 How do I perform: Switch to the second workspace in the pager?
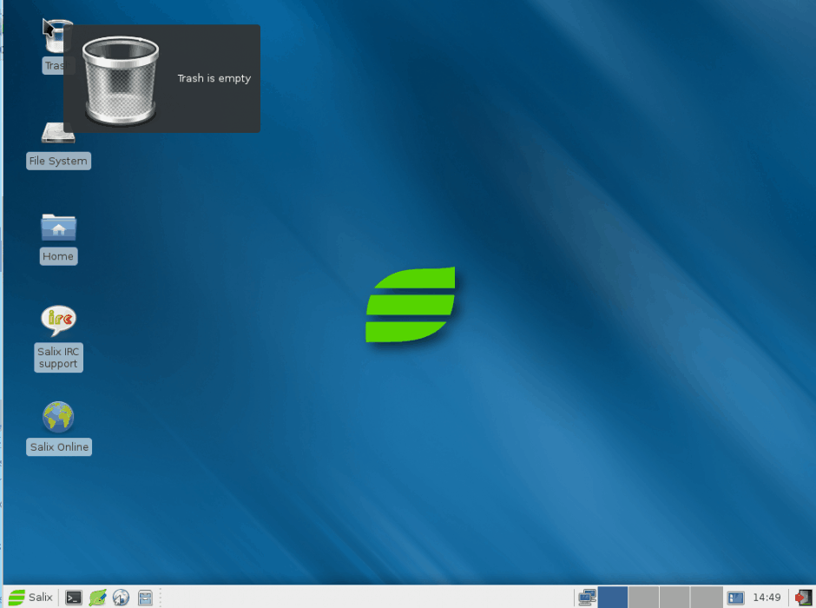(x=644, y=598)
